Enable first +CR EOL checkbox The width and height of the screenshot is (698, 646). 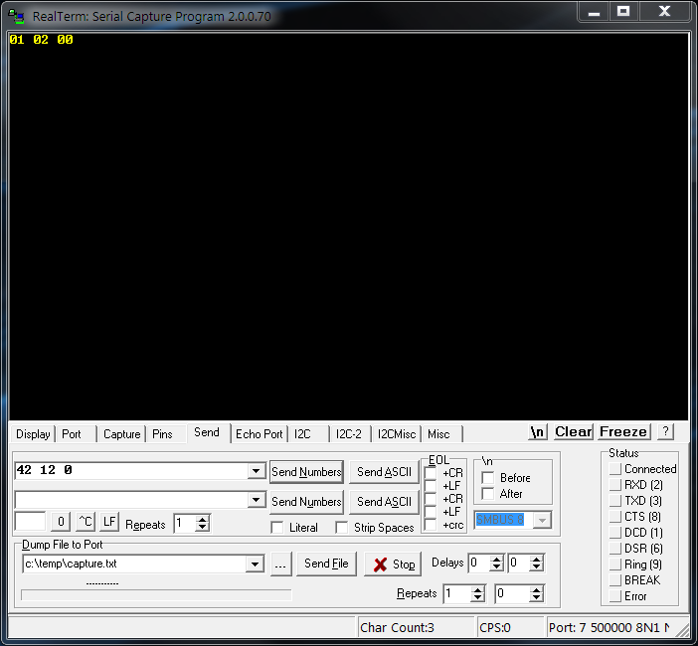click(x=431, y=473)
